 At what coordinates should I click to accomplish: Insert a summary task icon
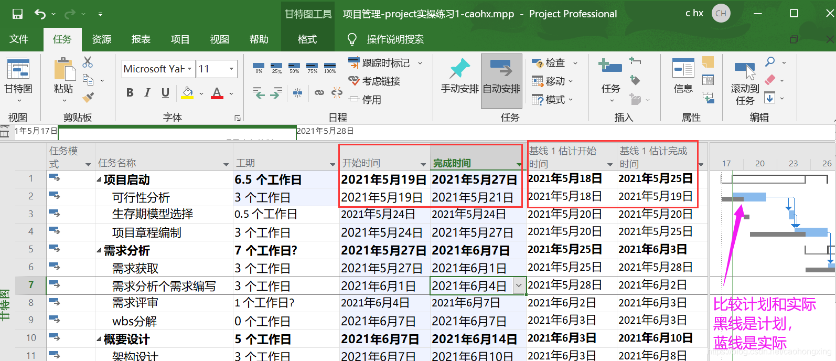click(635, 62)
